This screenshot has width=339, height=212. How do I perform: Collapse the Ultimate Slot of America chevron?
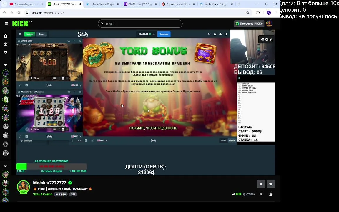(74, 92)
